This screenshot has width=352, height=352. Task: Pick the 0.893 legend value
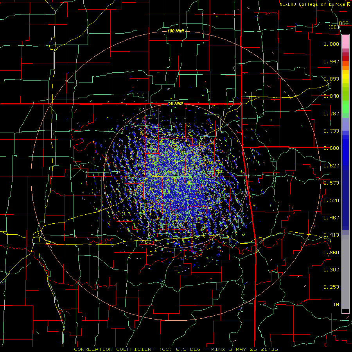[x=331, y=79]
